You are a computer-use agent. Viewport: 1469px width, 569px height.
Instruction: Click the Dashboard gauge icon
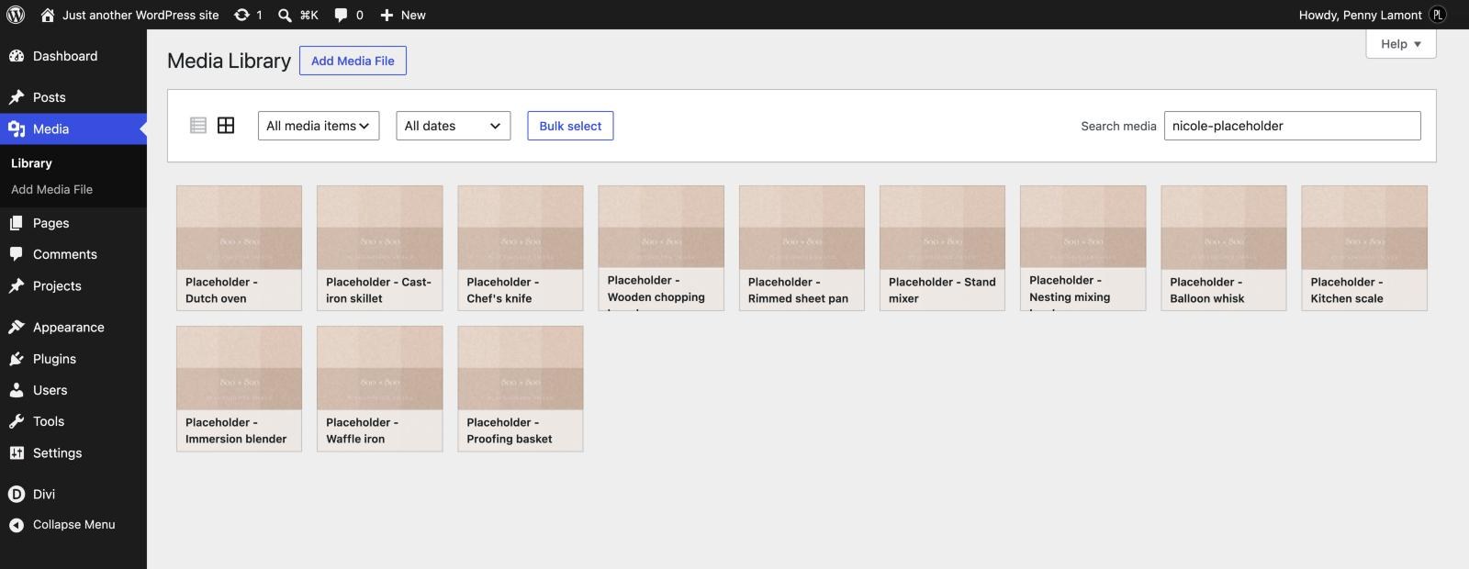coord(17,56)
